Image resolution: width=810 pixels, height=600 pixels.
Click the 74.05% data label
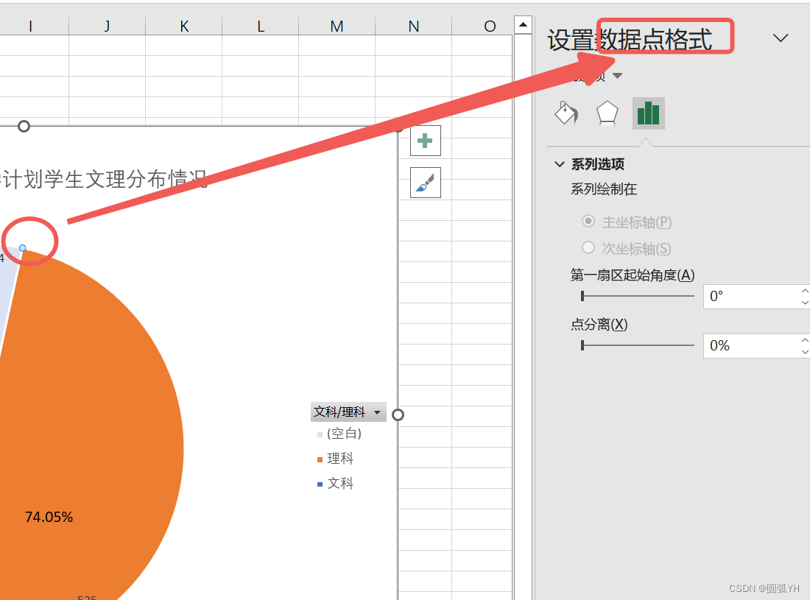pos(49,517)
